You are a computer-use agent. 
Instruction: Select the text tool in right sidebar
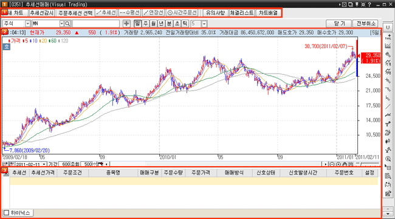(x=388, y=124)
